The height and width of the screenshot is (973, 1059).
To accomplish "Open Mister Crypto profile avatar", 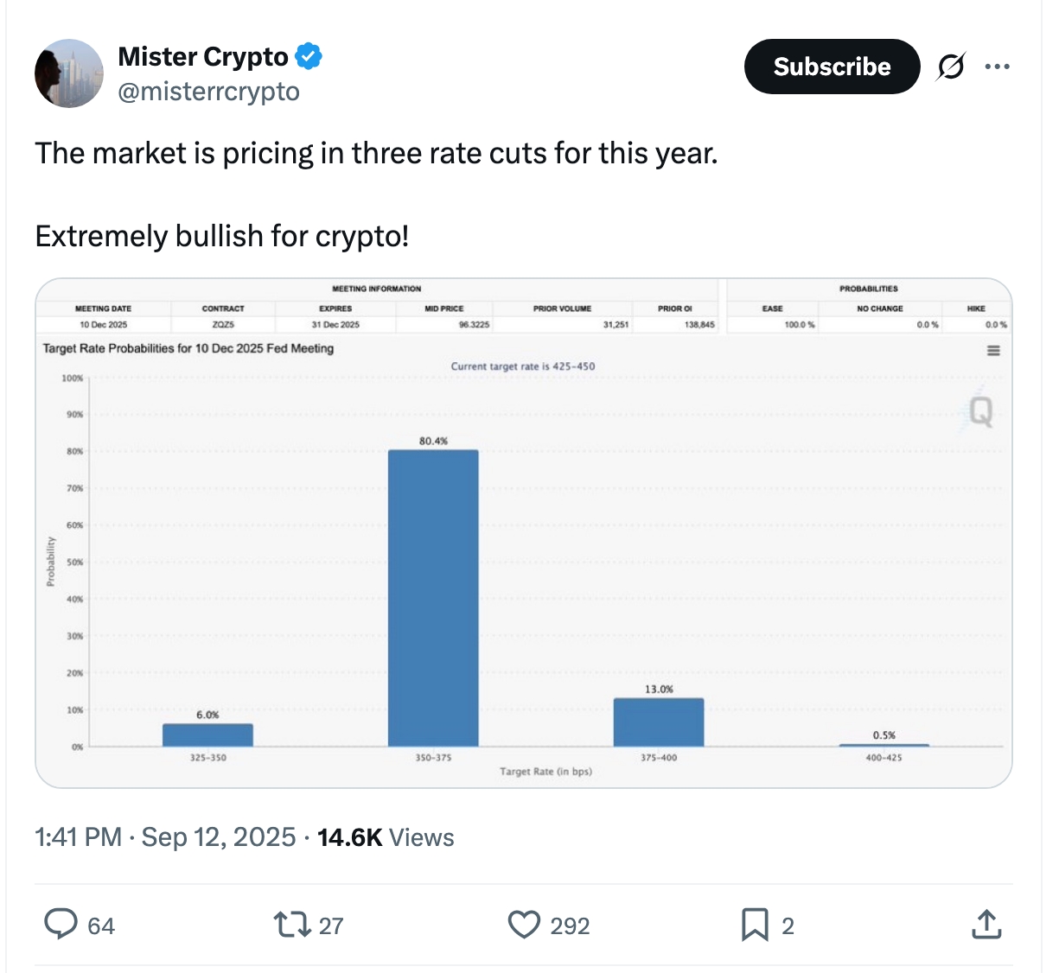I will pos(69,73).
